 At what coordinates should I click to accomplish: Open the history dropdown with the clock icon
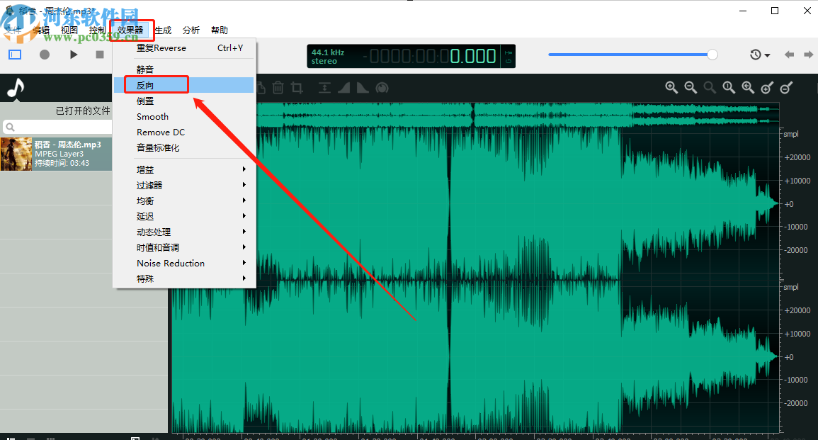click(760, 55)
